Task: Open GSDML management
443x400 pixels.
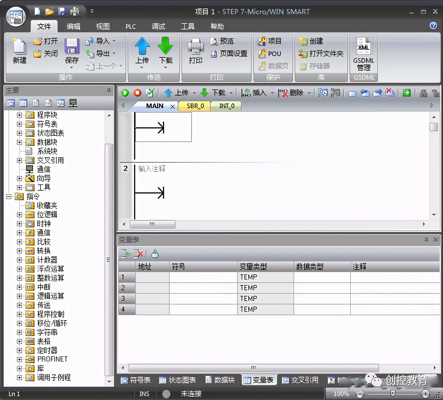Action: [x=364, y=54]
